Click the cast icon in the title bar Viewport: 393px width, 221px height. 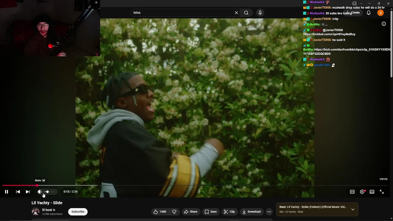[354, 3]
